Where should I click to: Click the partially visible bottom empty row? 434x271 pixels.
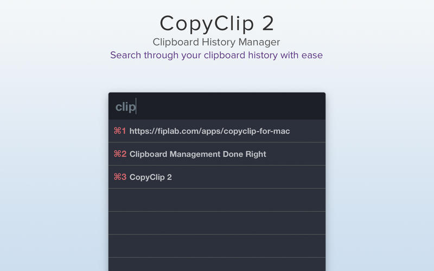(x=217, y=264)
